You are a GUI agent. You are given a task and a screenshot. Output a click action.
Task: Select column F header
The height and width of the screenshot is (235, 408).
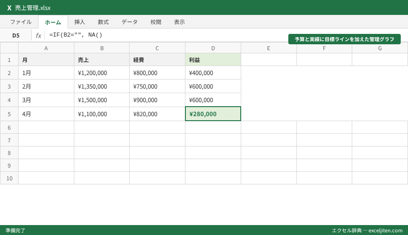324,48
